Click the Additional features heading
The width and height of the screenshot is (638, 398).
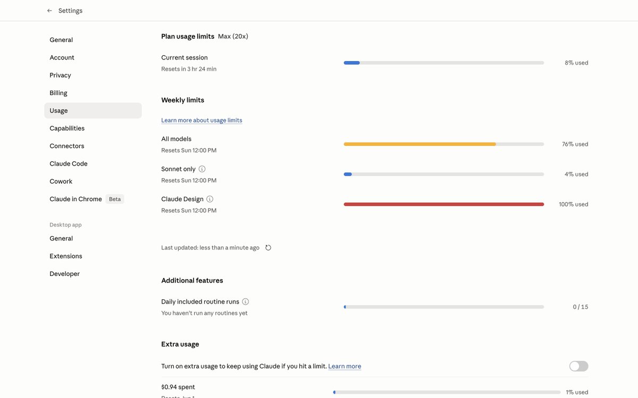[x=192, y=280]
